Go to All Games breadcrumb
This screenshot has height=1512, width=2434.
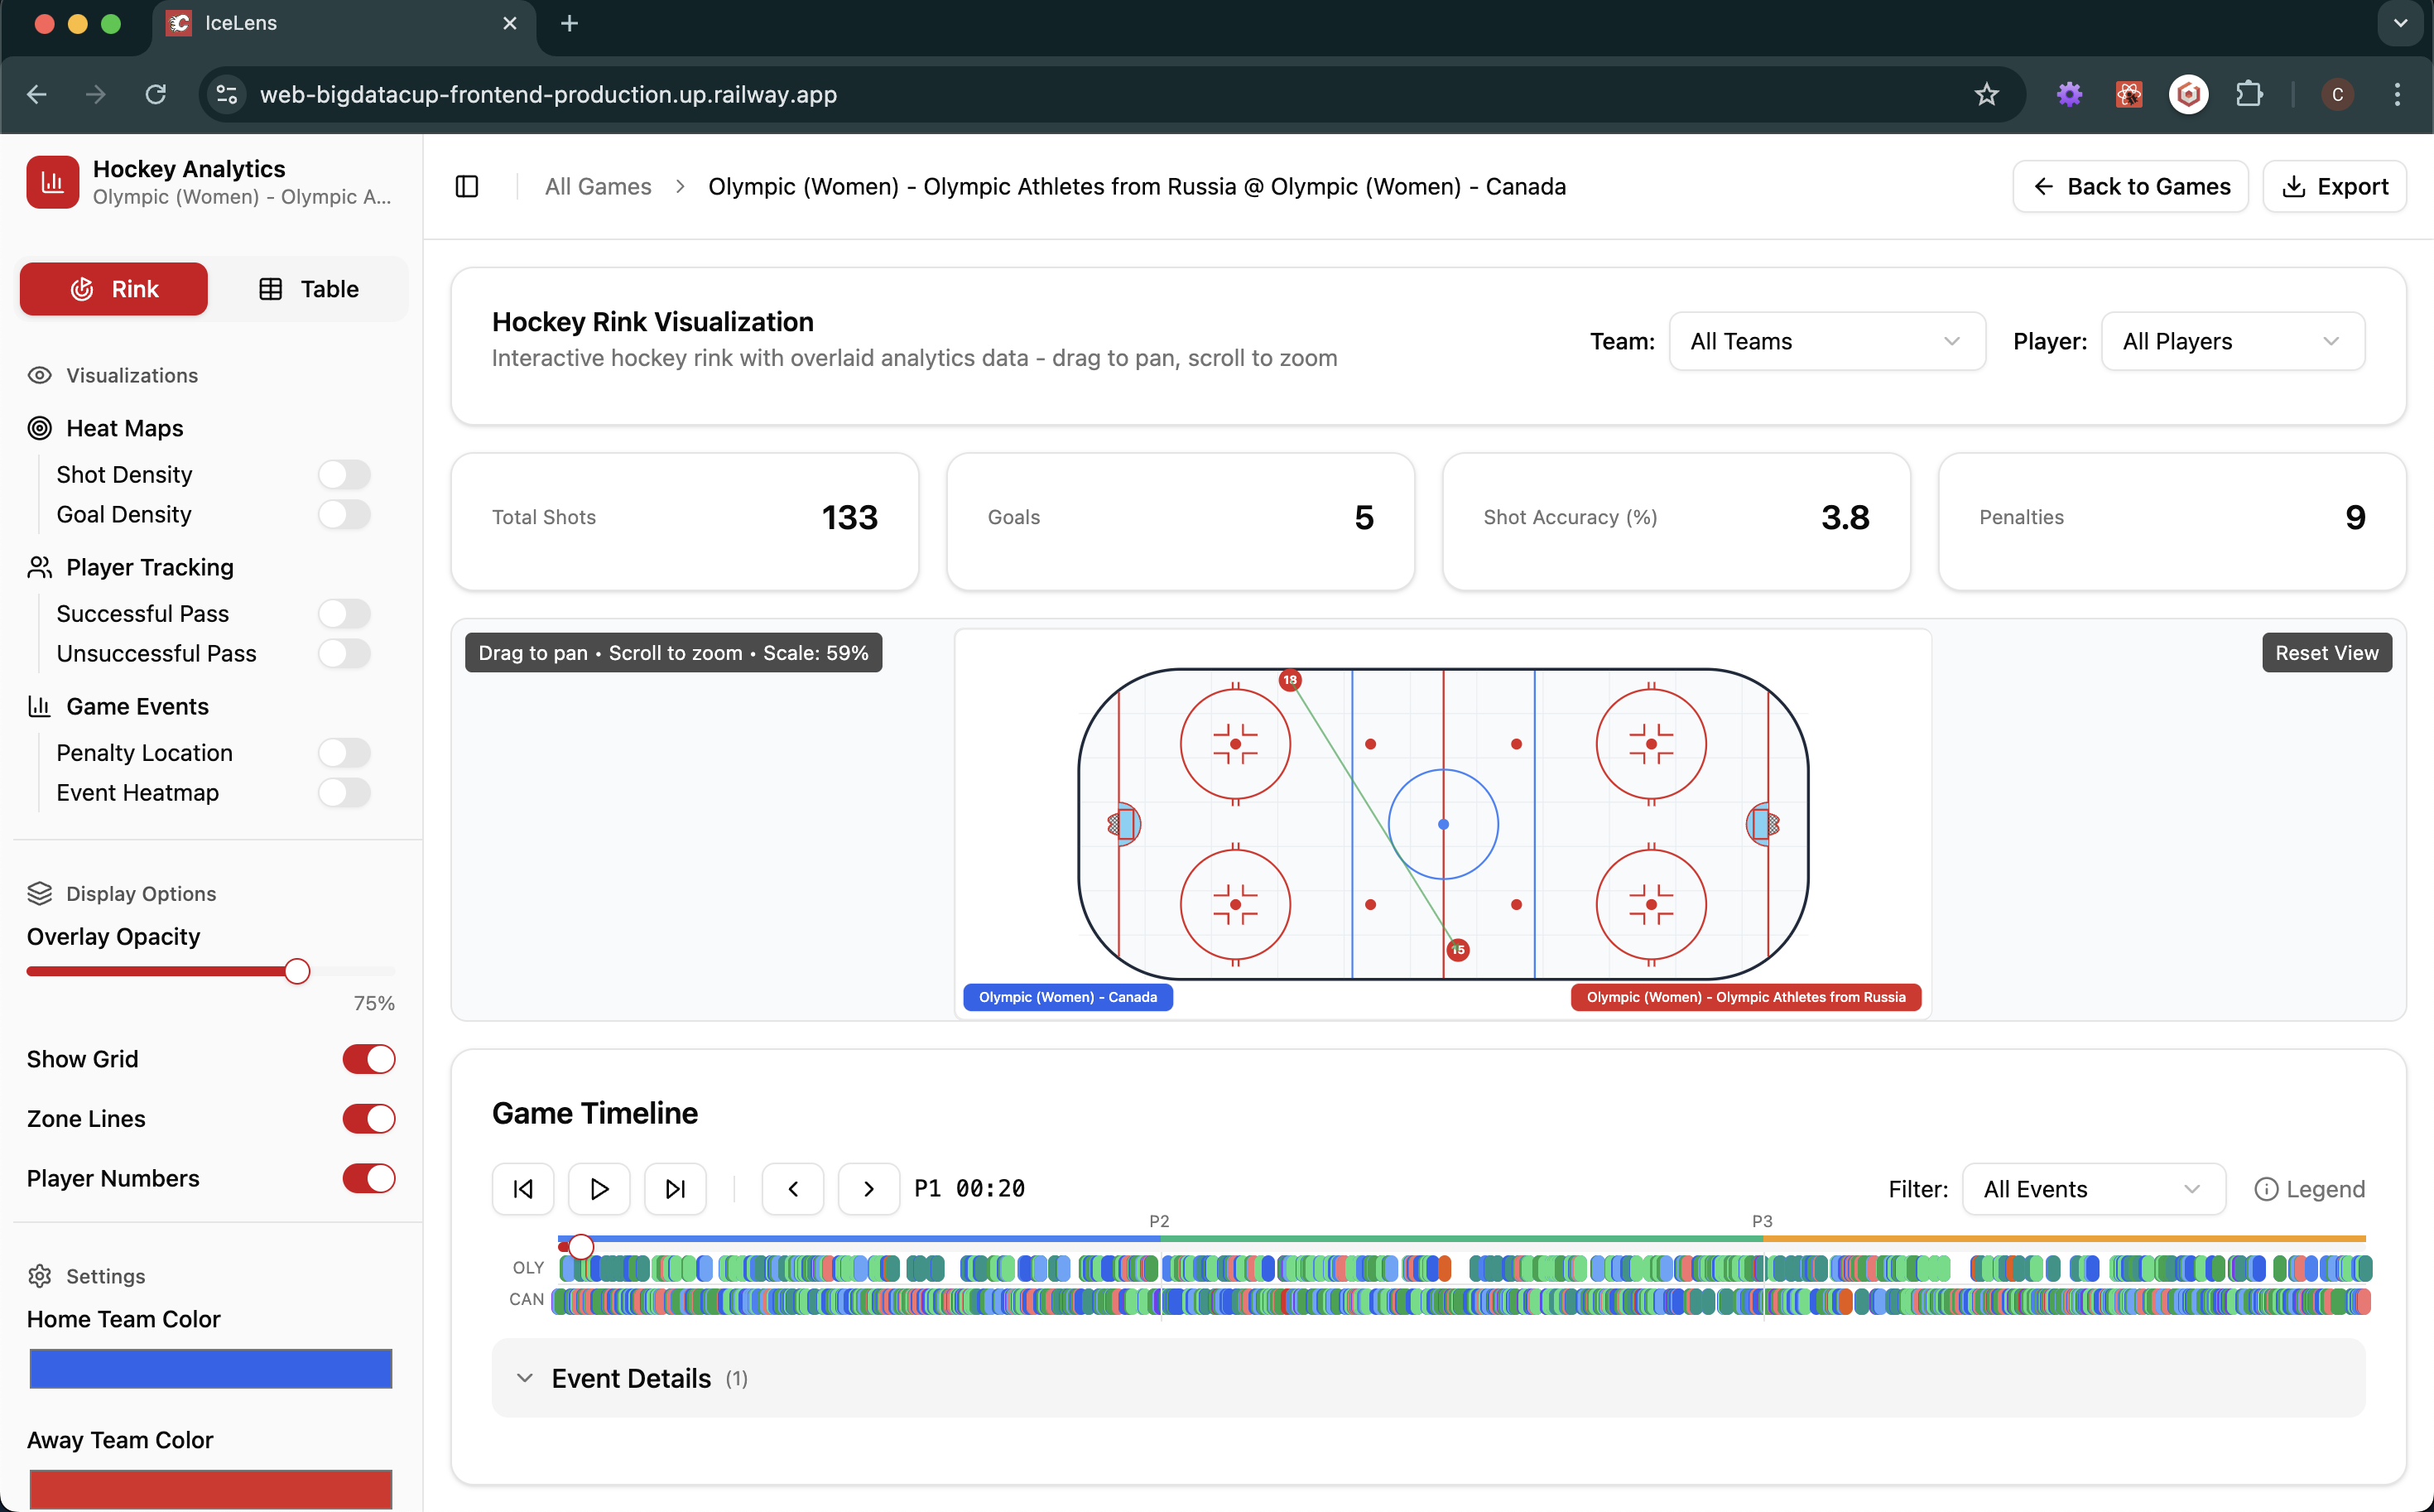598,186
